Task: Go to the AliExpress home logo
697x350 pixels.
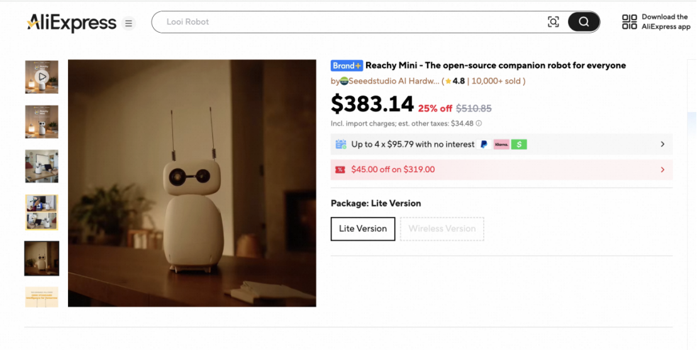Action: [x=72, y=23]
